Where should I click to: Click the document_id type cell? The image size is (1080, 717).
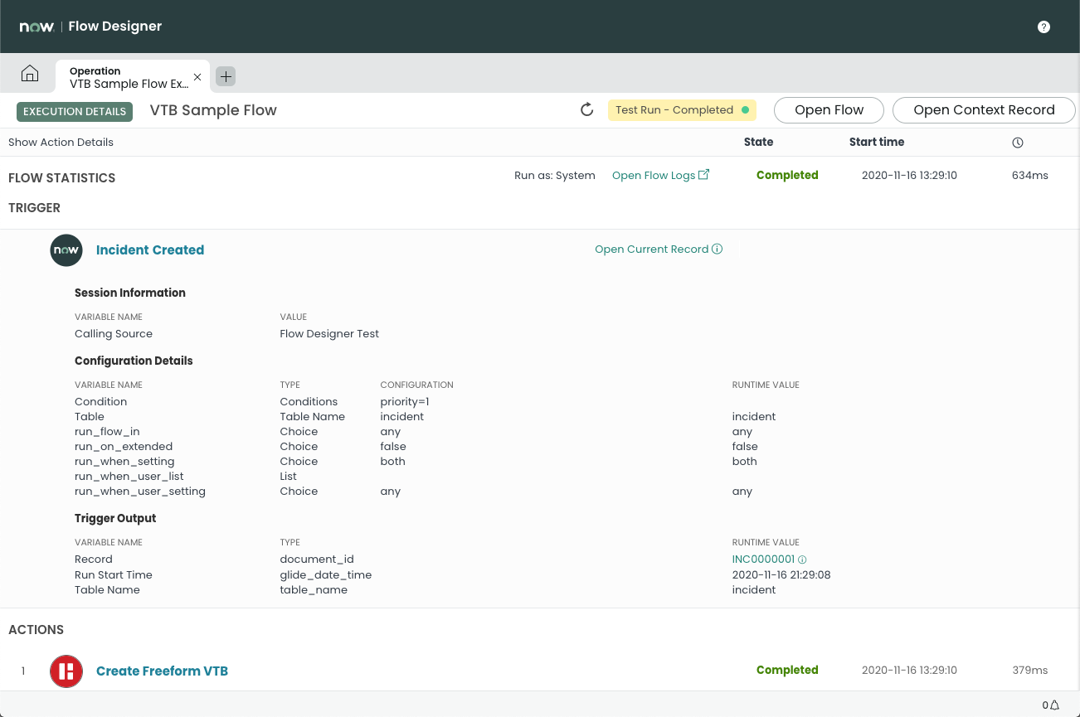(x=317, y=560)
